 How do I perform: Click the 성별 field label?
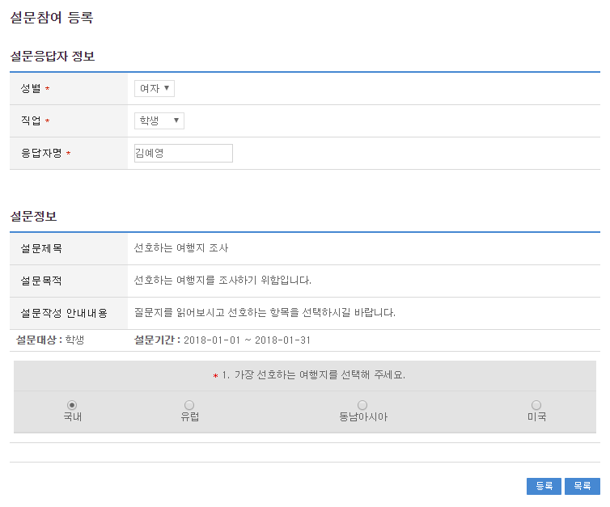(31, 89)
